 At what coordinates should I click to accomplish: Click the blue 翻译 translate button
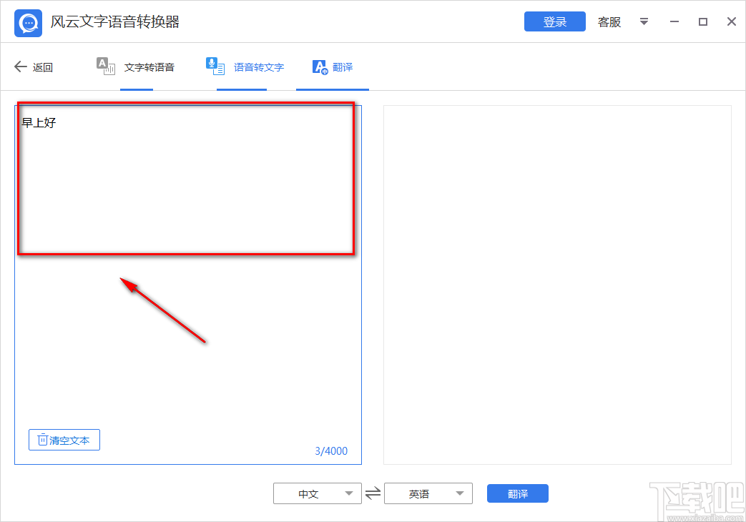tap(518, 493)
